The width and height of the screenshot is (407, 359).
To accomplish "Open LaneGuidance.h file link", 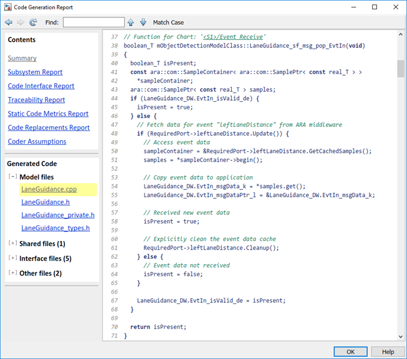I will (x=45, y=202).
